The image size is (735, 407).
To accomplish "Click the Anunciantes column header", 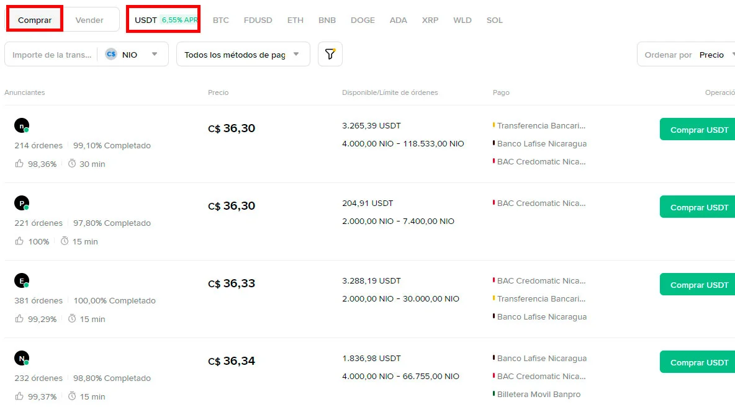I will pos(25,92).
